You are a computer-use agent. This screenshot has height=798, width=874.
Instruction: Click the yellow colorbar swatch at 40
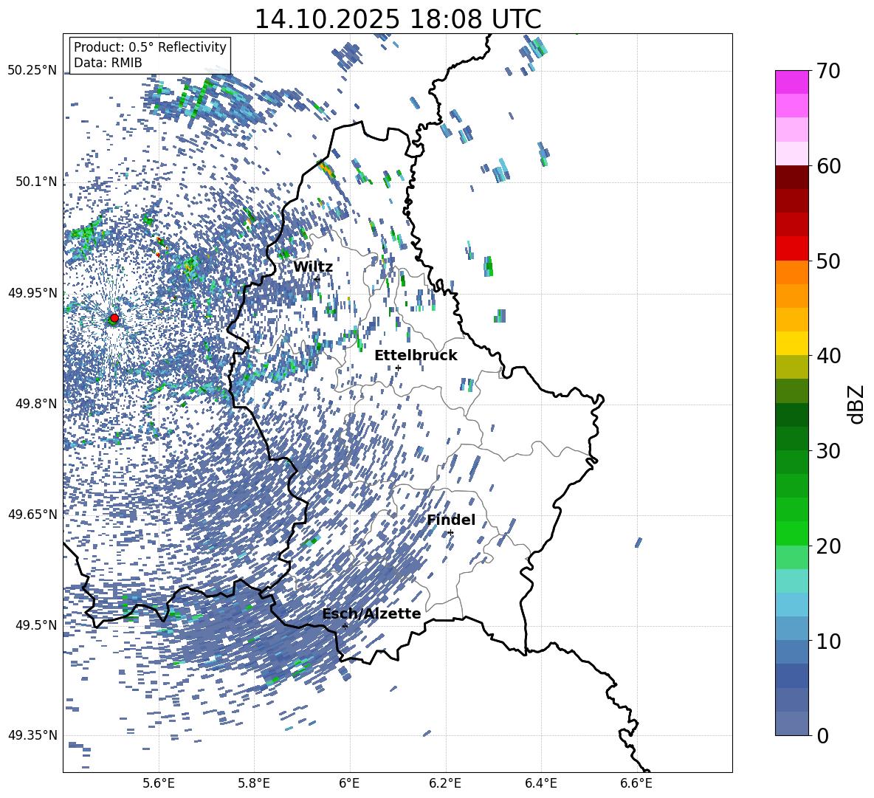click(792, 343)
